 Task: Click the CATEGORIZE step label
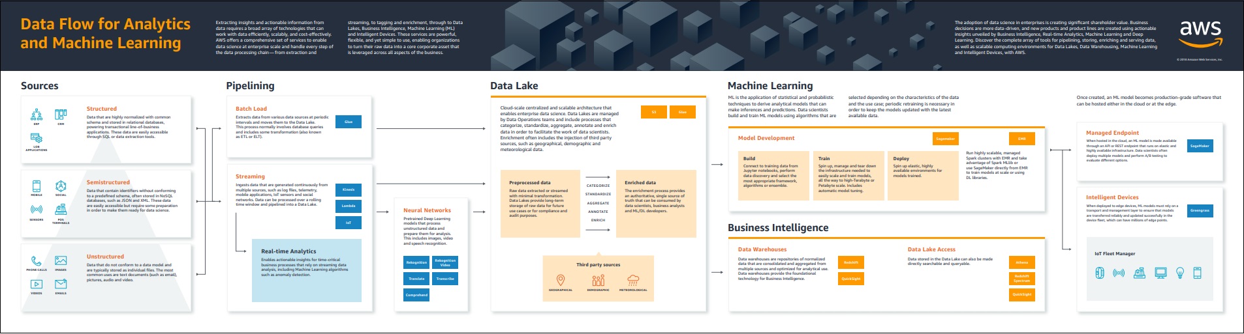pyautogui.click(x=598, y=186)
